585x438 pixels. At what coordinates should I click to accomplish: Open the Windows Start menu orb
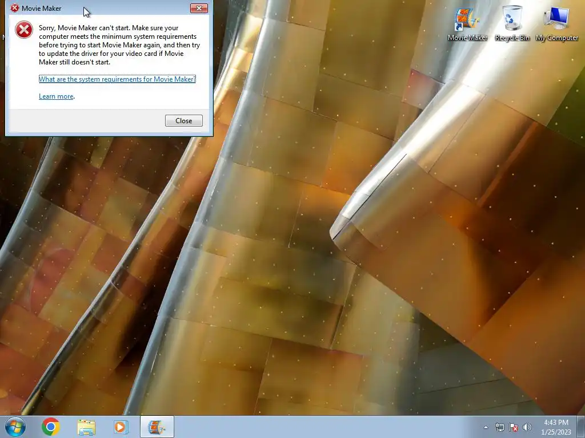15,427
